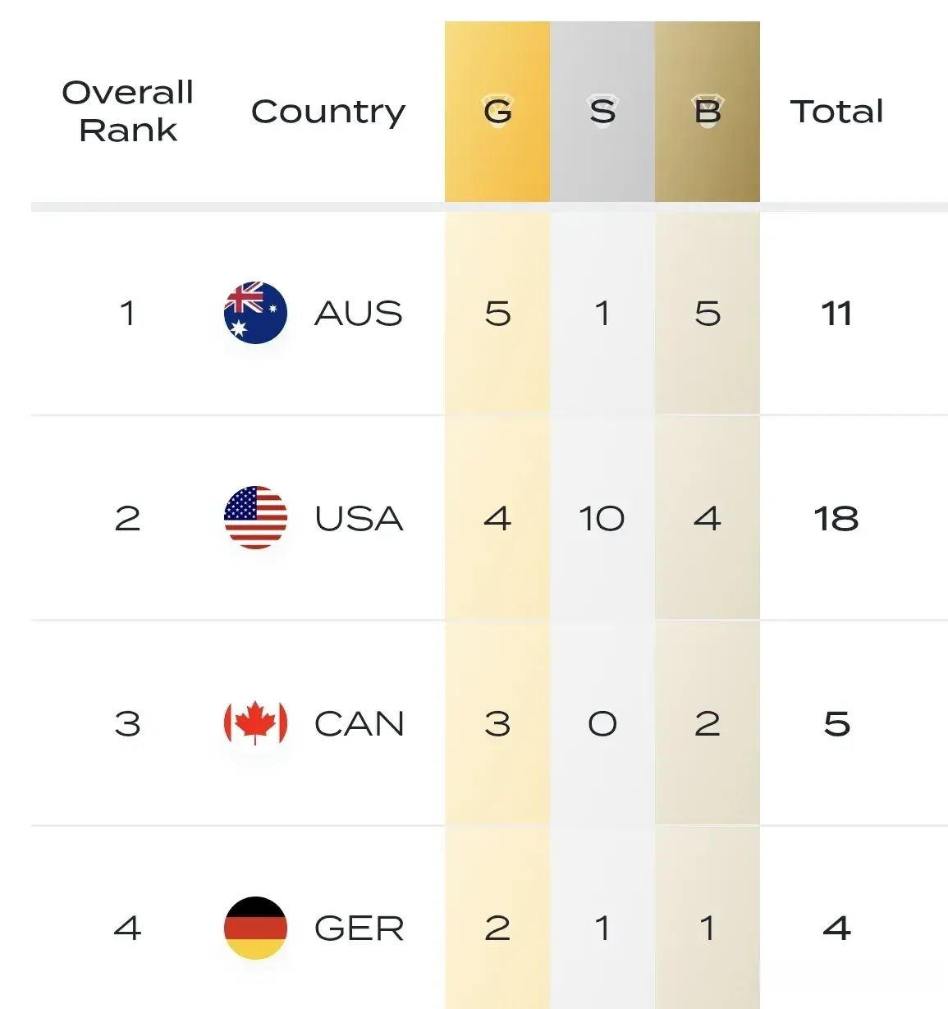Click the rank number 3 cell

pos(128,723)
